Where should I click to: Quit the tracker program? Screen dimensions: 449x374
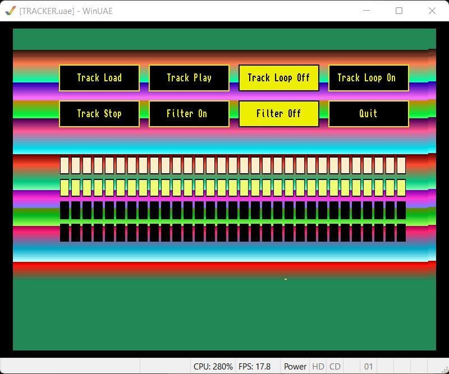pyautogui.click(x=369, y=114)
